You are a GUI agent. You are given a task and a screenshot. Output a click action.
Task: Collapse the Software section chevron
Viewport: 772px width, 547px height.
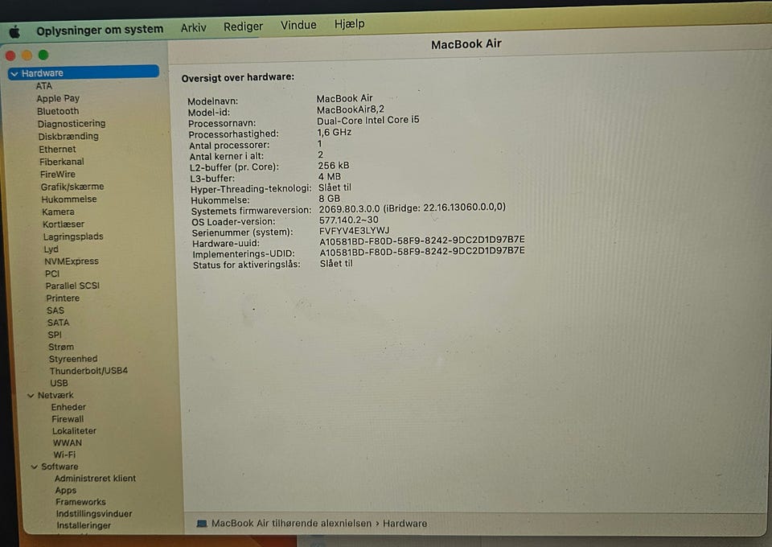[34, 467]
